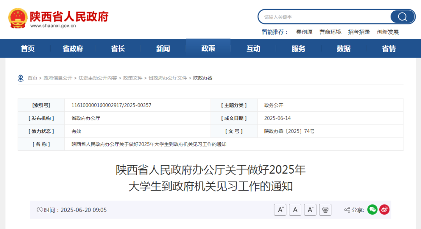
Task: Click the 文 号 field label
Action: (234, 131)
